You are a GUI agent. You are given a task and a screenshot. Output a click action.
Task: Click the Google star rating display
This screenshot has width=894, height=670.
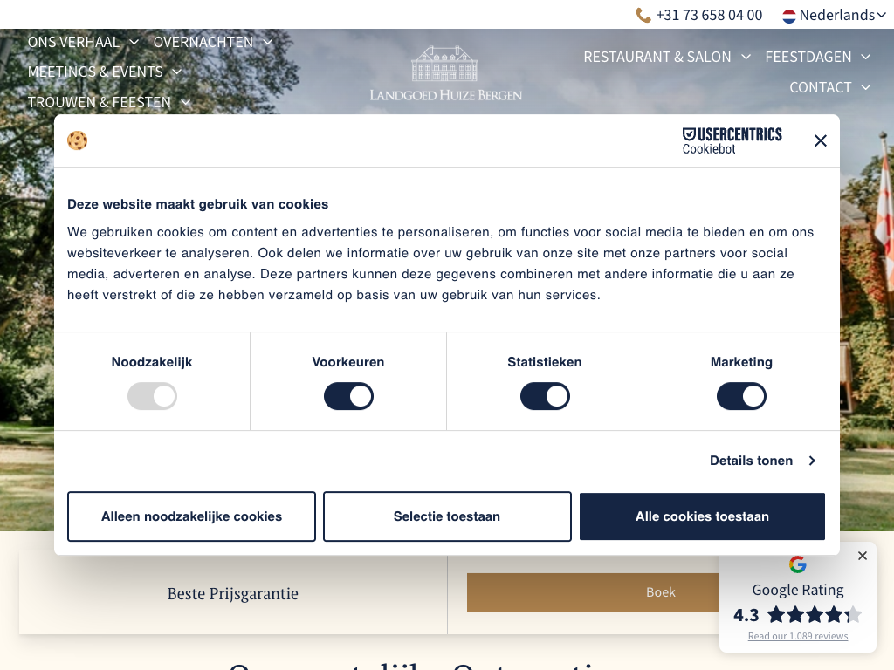click(x=813, y=615)
